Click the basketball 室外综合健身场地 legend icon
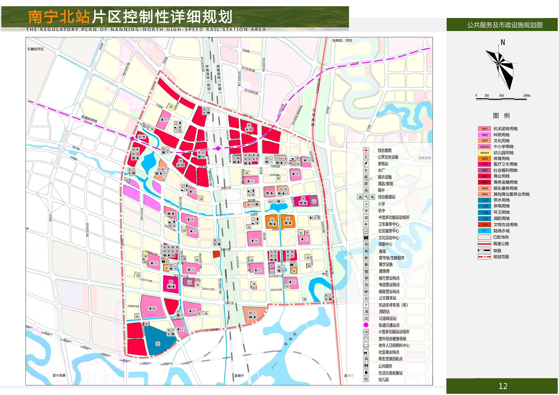Screen dimensions: 559x395 point(366,338)
